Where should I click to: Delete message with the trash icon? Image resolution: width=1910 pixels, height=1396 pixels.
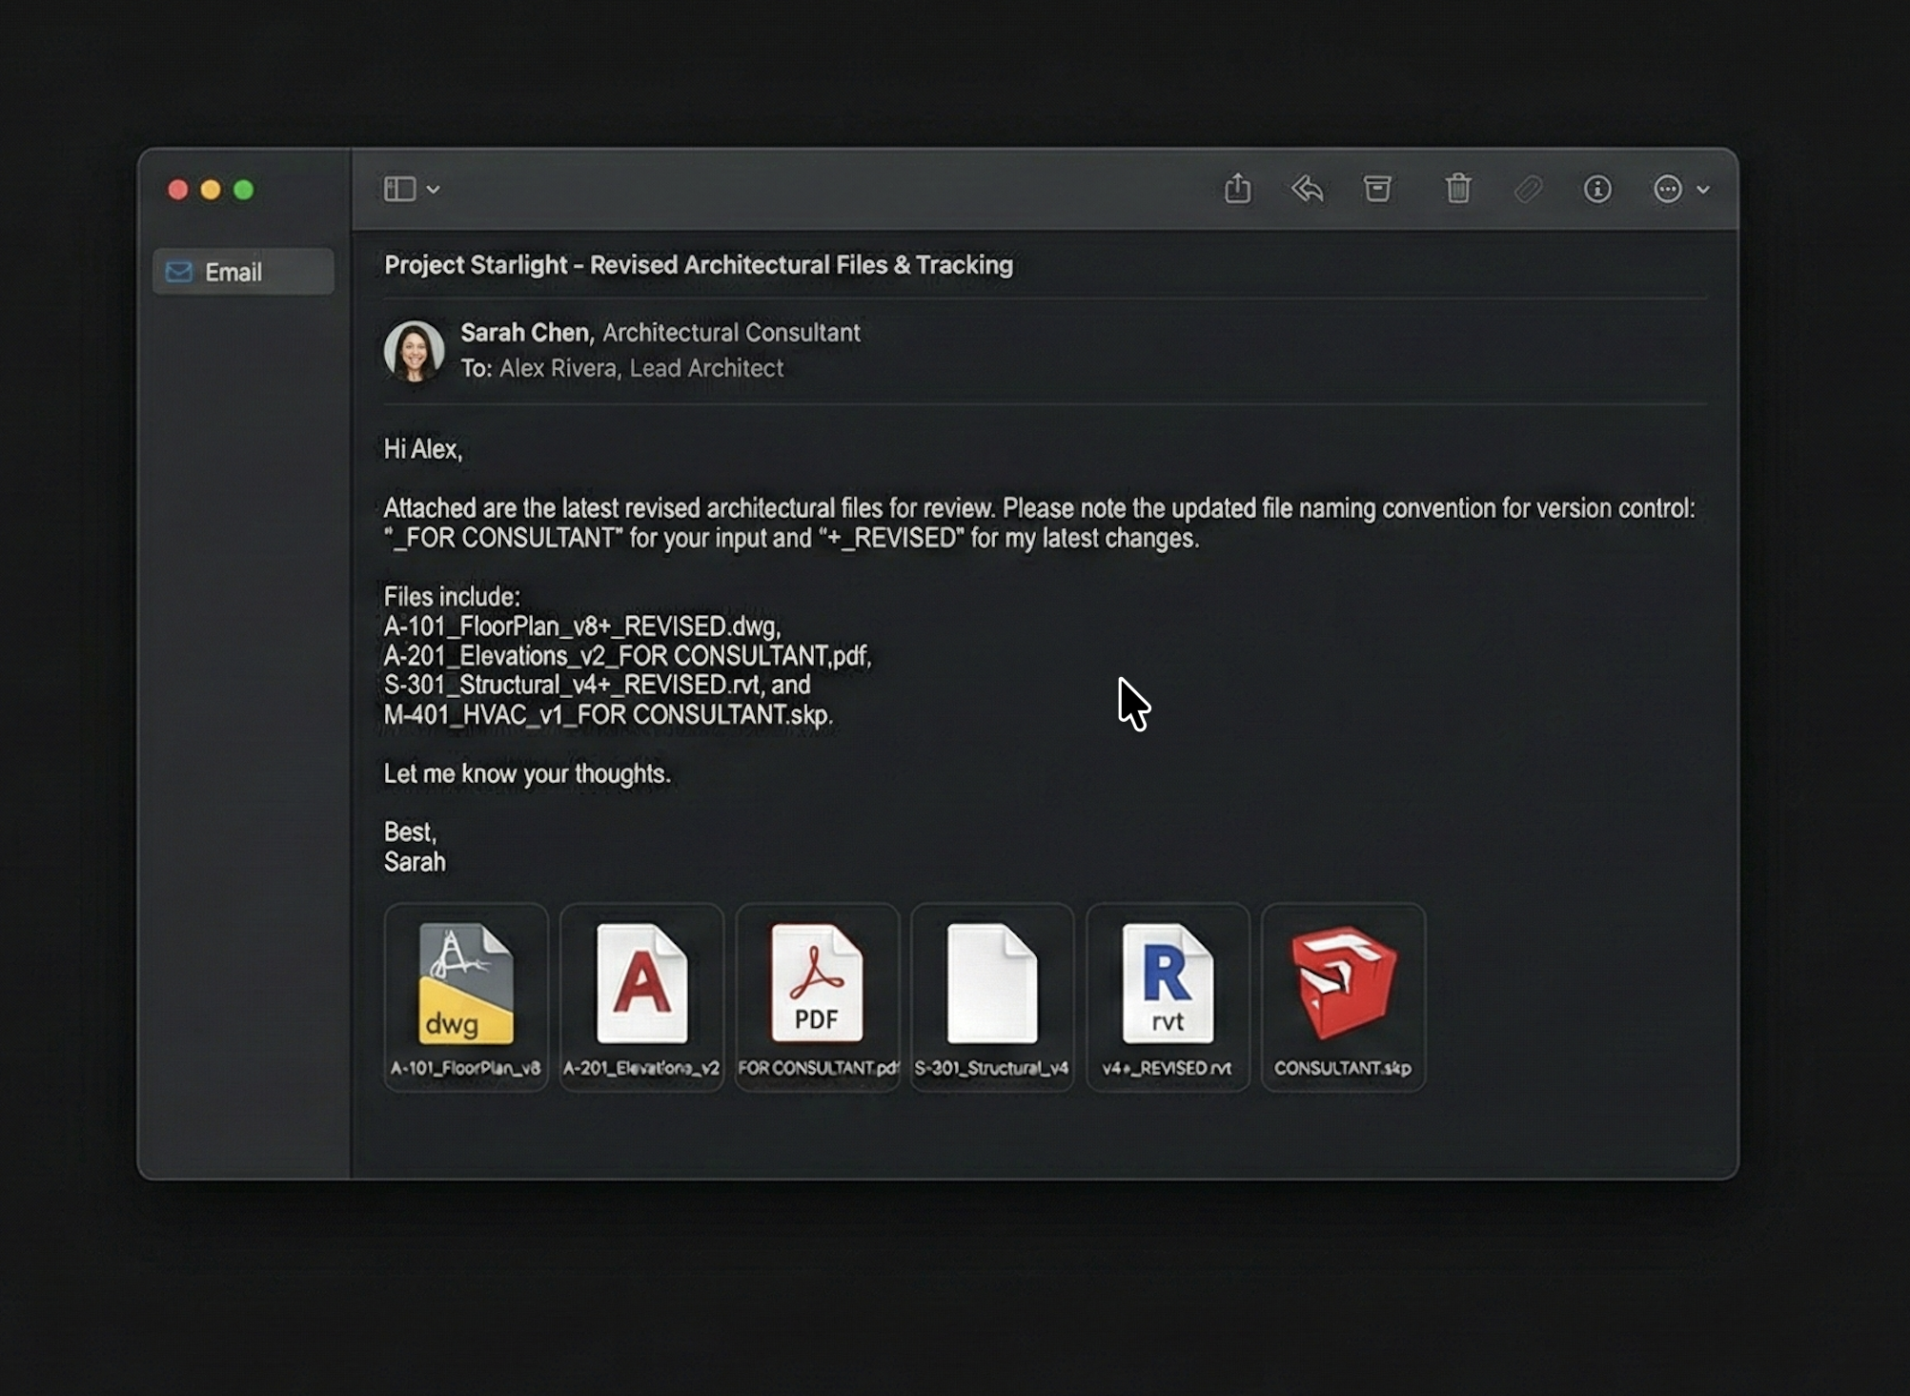pyautogui.click(x=1457, y=189)
